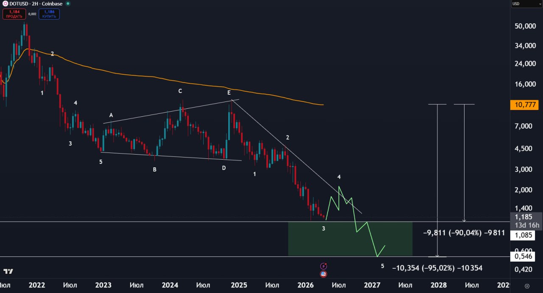Viewport: 543px width, 293px height.
Task: Select the orange moving average line
Action: [170, 81]
